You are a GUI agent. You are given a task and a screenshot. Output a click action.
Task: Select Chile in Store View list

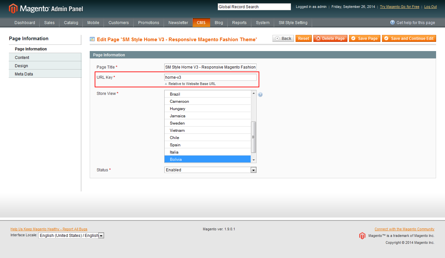point(208,138)
